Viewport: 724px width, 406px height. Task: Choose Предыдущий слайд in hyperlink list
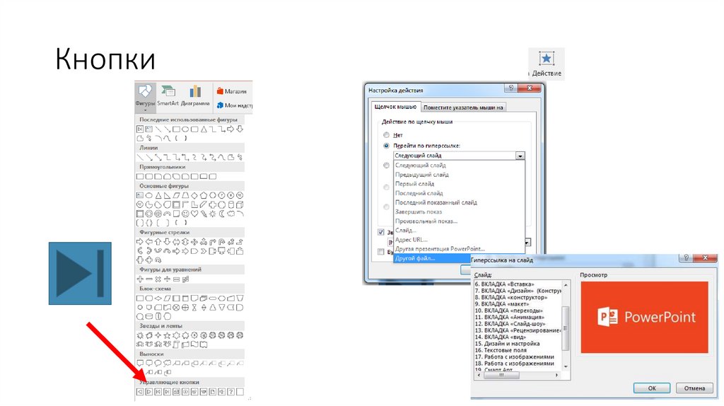(460, 175)
